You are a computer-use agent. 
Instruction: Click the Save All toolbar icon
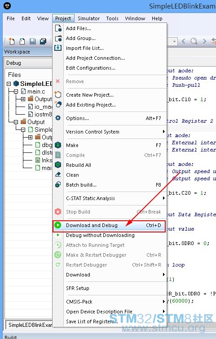pos(43,41)
